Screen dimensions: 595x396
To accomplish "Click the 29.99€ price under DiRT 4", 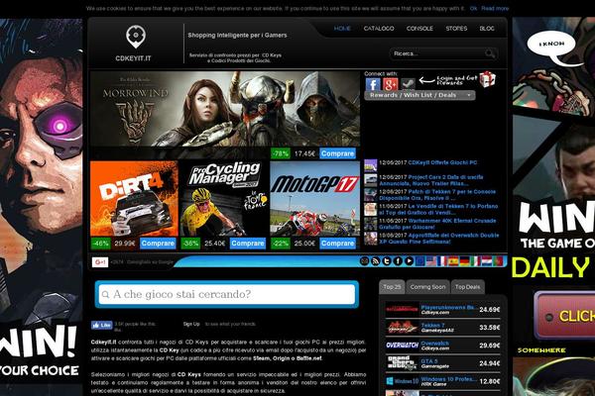I will (x=125, y=244).
